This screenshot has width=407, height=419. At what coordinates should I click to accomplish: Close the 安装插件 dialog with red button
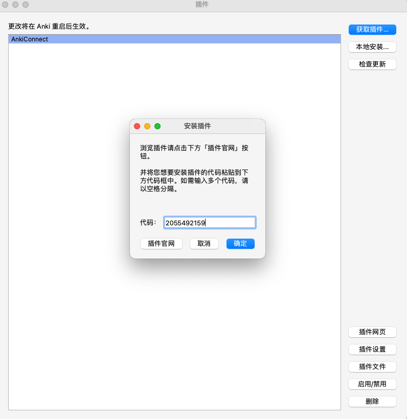[x=137, y=126]
